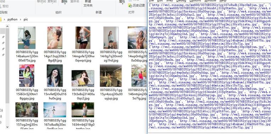Click the 历史记录 (History) icon in ribbon
This screenshot has width=271, height=134.
130,6
